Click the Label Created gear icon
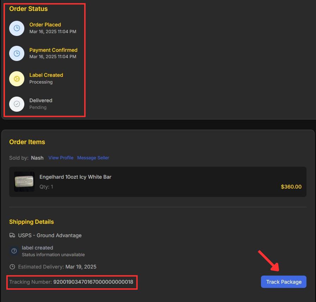 (17, 79)
